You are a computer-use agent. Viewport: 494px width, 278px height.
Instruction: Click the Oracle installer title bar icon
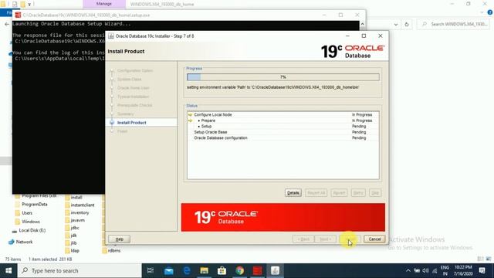111,36
